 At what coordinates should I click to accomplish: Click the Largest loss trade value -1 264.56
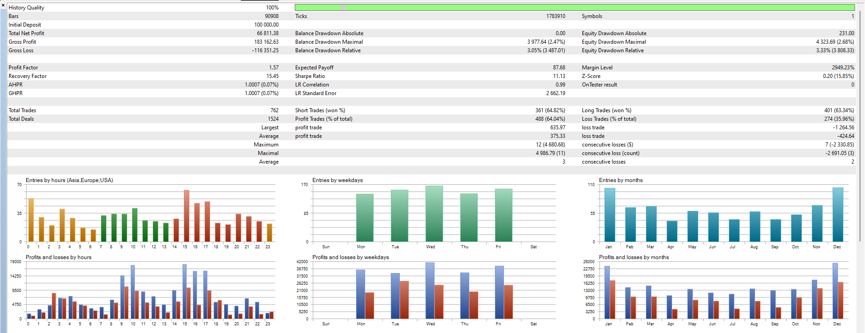(x=843, y=128)
